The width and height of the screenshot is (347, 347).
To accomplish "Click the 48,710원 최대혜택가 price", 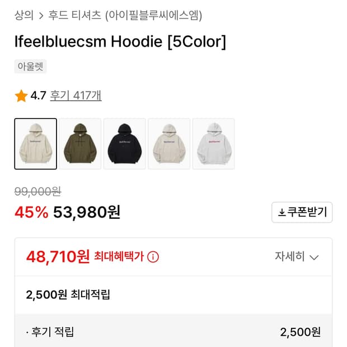I will pyautogui.click(x=58, y=256).
